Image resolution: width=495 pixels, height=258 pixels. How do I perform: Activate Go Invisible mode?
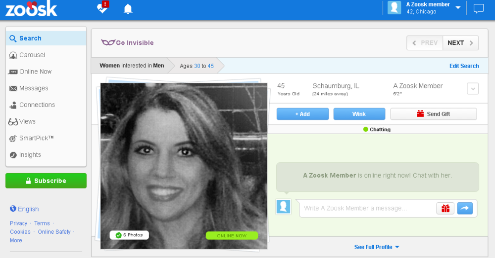click(127, 42)
